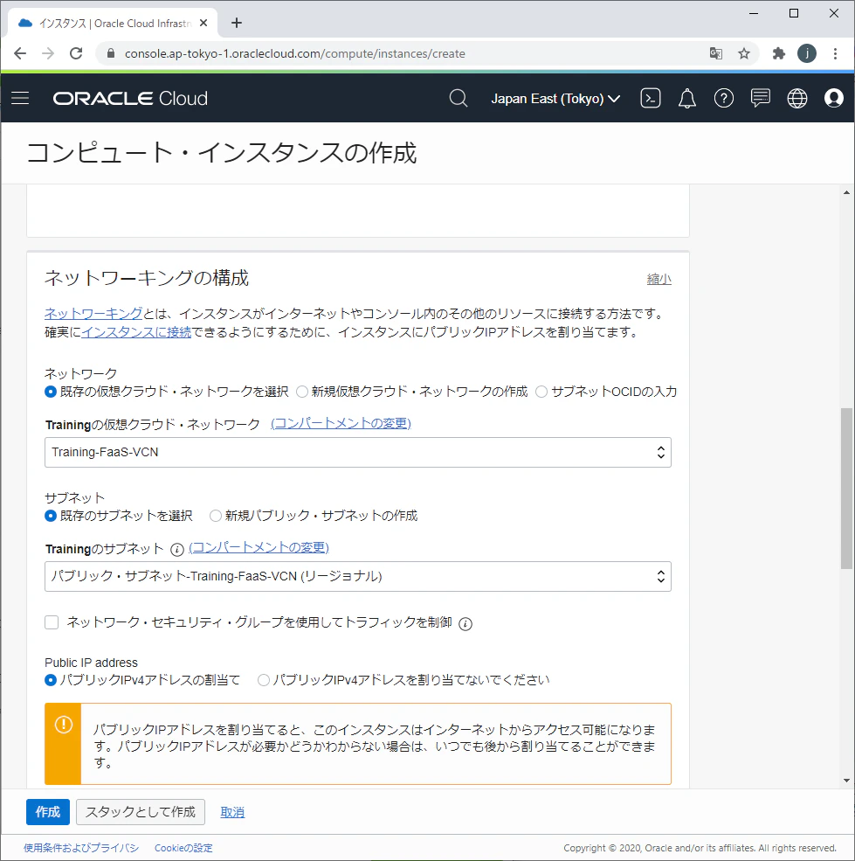Viewport: 855px width, 861px height.
Task: Select 既存の仮想クラウド・ネットワークを選択 radio
Action: tap(51, 392)
